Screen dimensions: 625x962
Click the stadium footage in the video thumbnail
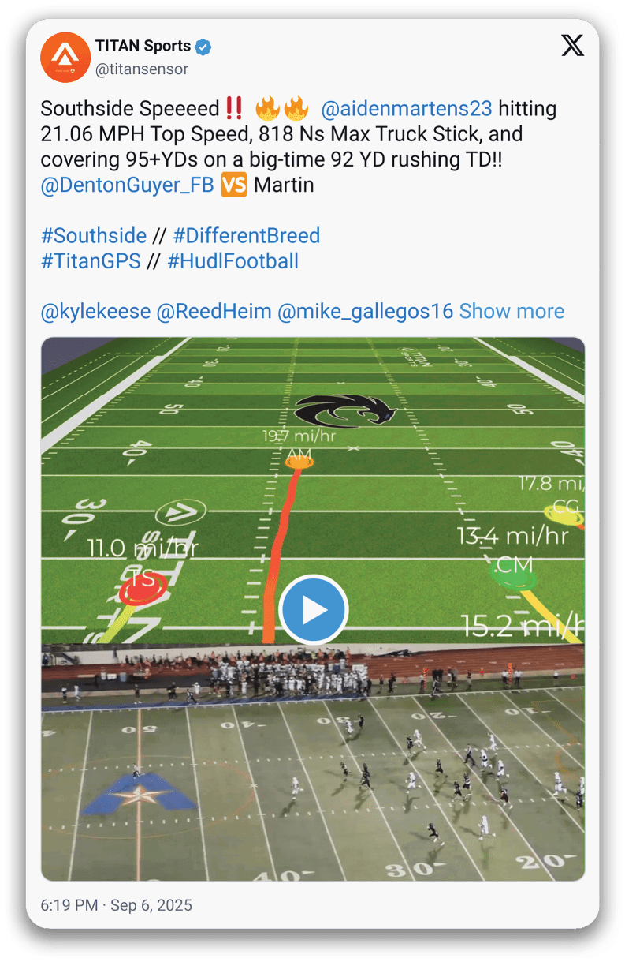[313, 762]
